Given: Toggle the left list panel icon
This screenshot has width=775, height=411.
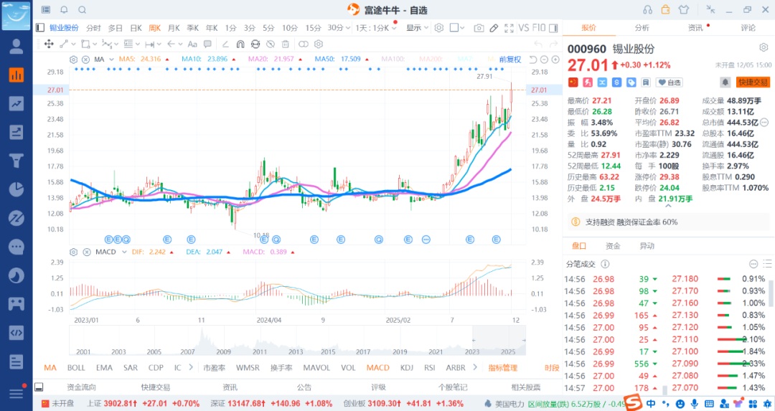Looking at the screenshot, I should [x=40, y=28].
